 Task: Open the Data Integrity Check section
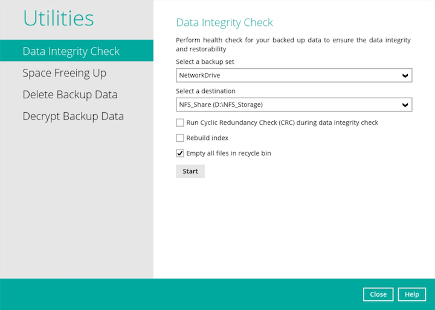pyautogui.click(x=71, y=51)
